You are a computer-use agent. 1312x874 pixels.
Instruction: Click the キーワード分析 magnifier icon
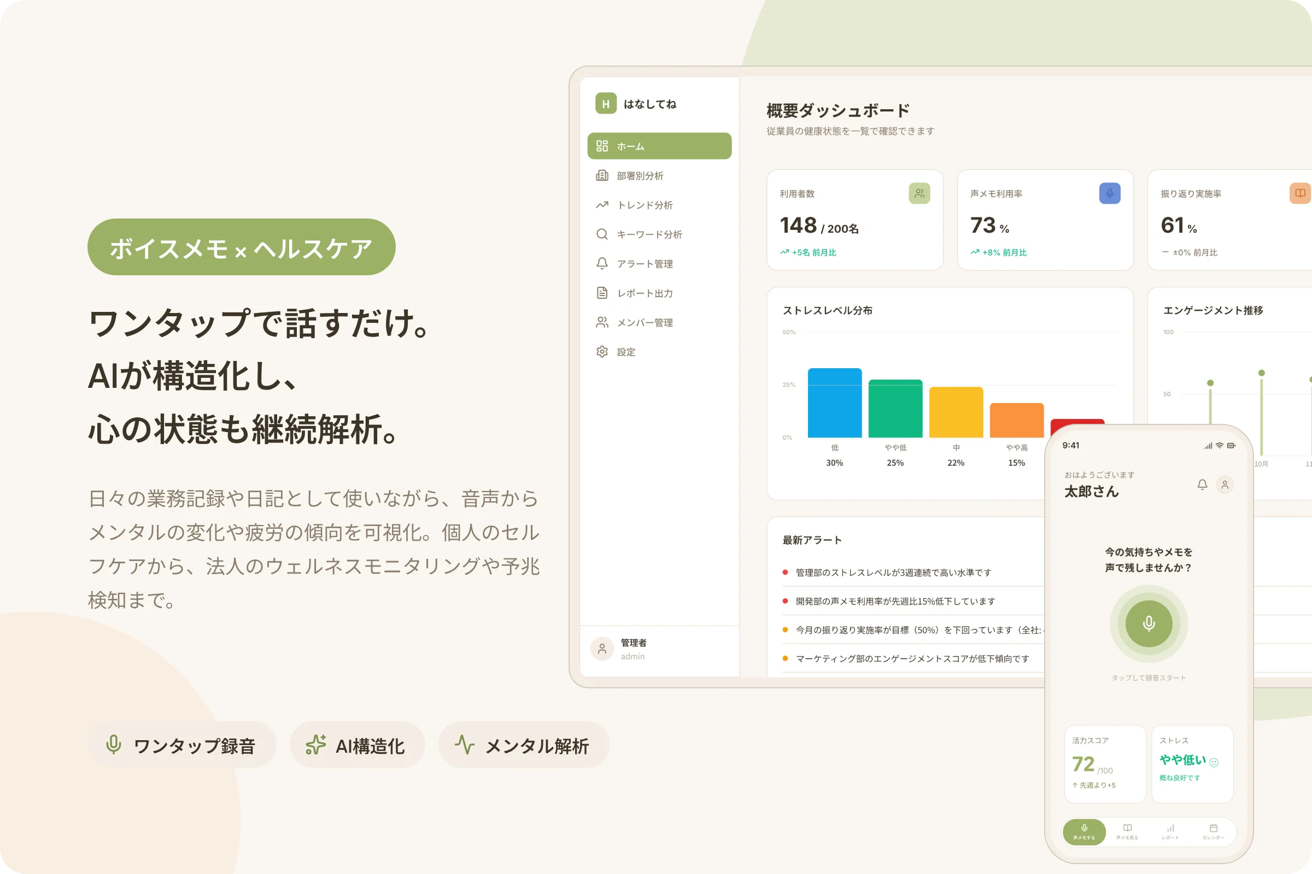click(602, 234)
